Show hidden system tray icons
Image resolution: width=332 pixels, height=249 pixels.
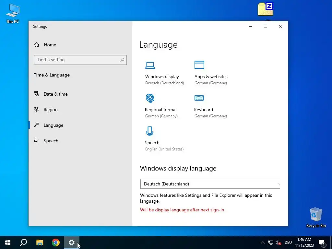click(x=263, y=243)
